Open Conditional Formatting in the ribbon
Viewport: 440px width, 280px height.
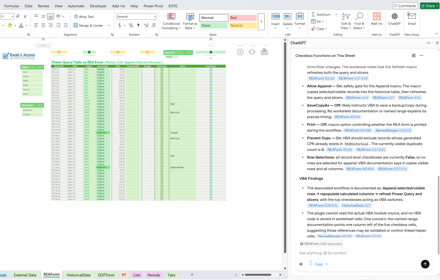(171, 22)
